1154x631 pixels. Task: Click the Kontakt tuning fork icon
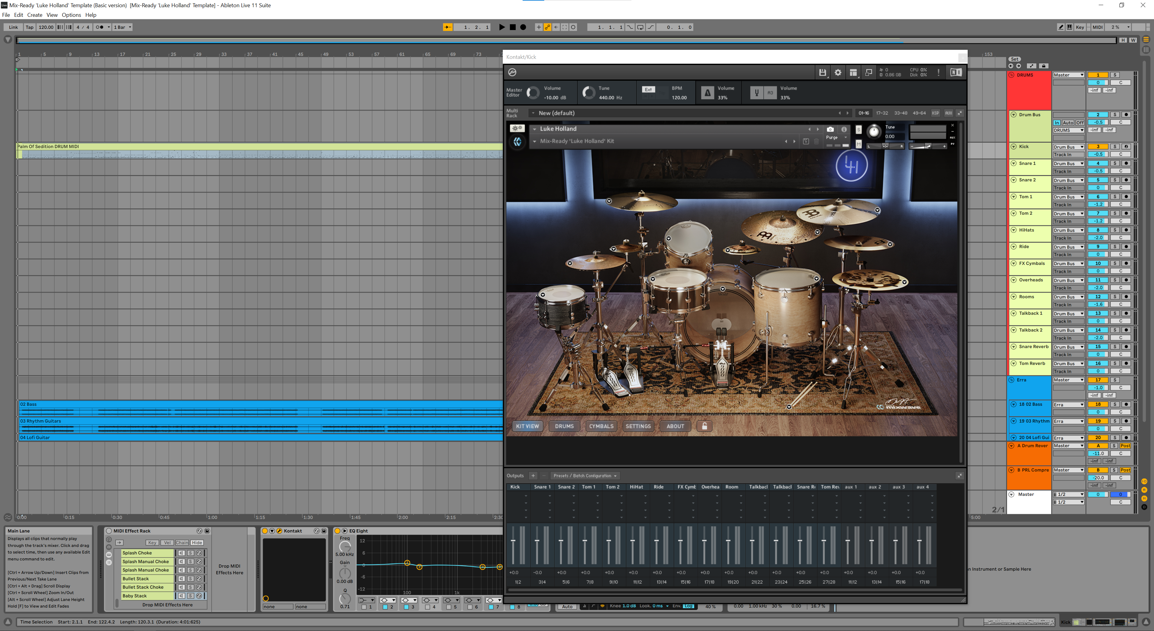(x=757, y=93)
